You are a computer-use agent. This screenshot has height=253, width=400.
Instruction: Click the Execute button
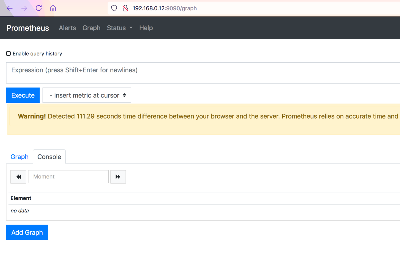point(23,95)
